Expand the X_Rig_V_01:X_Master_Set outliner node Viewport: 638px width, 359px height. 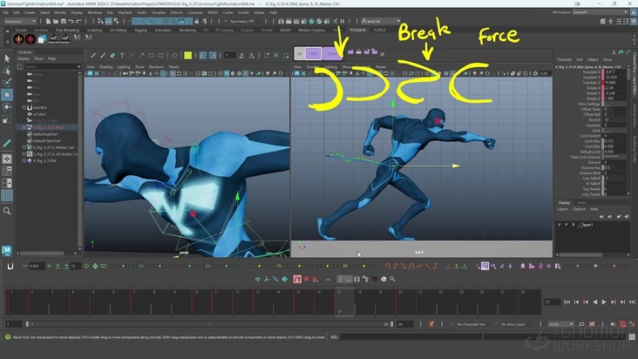(24, 147)
